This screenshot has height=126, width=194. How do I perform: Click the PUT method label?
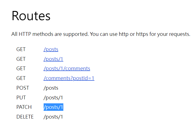(x=21, y=98)
